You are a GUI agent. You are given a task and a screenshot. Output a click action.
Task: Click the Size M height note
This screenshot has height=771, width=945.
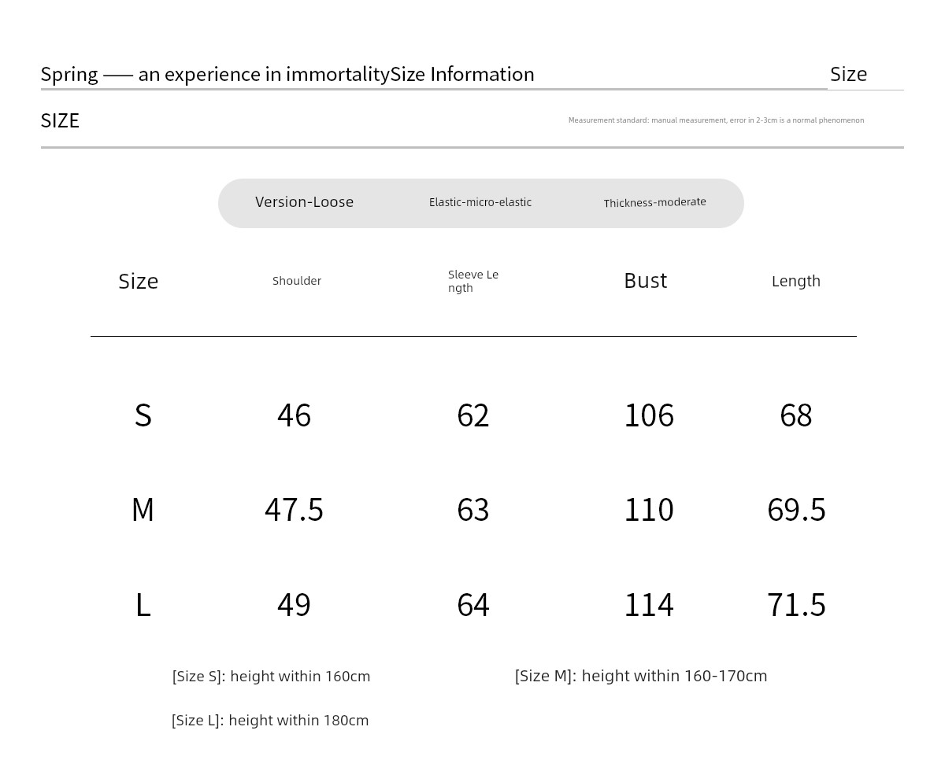tap(641, 676)
